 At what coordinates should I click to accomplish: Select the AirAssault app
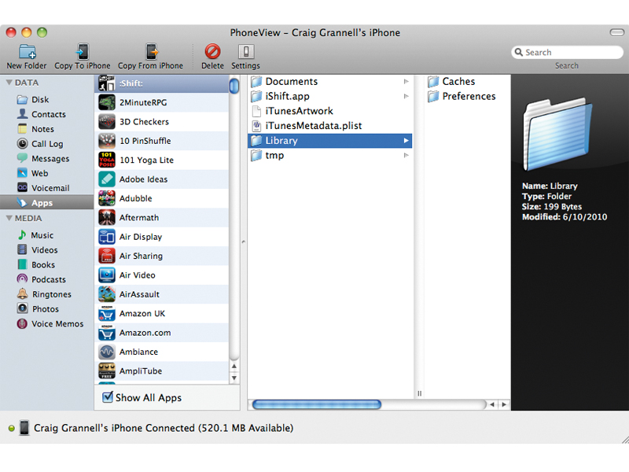(162, 294)
